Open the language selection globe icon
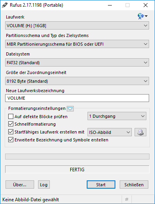 coord(142,16)
